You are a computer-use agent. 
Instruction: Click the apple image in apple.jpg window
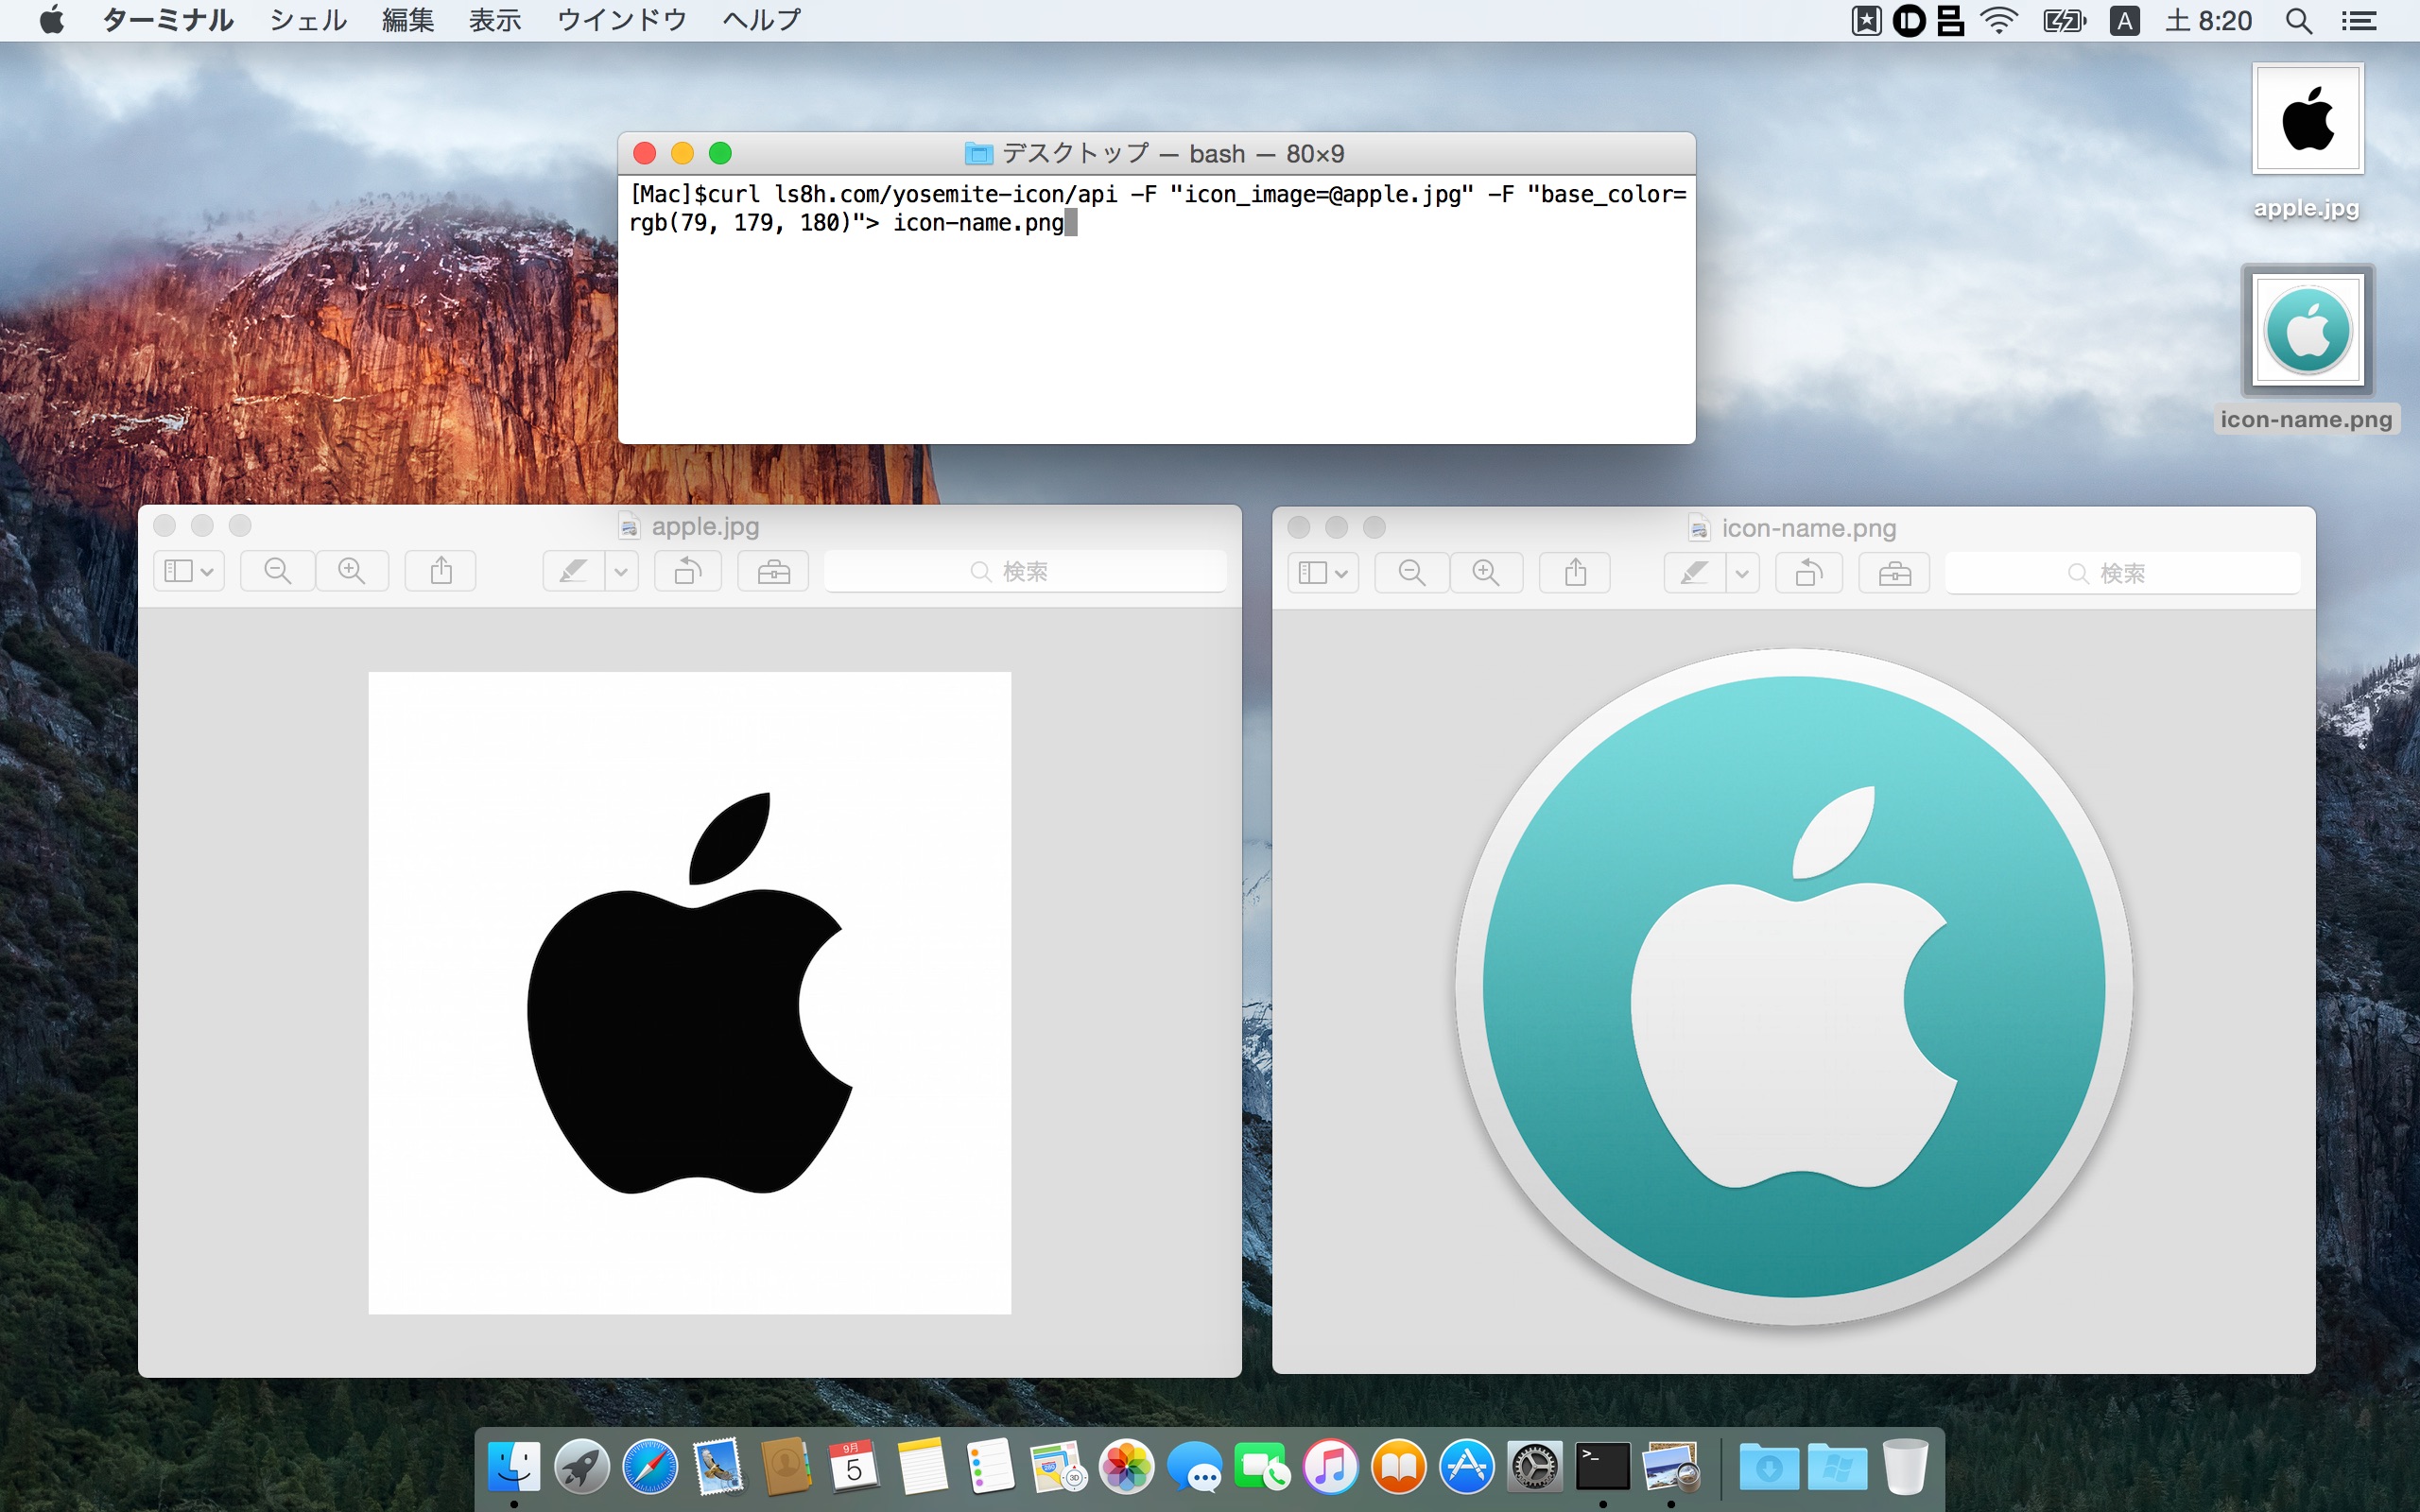pyautogui.click(x=690, y=993)
